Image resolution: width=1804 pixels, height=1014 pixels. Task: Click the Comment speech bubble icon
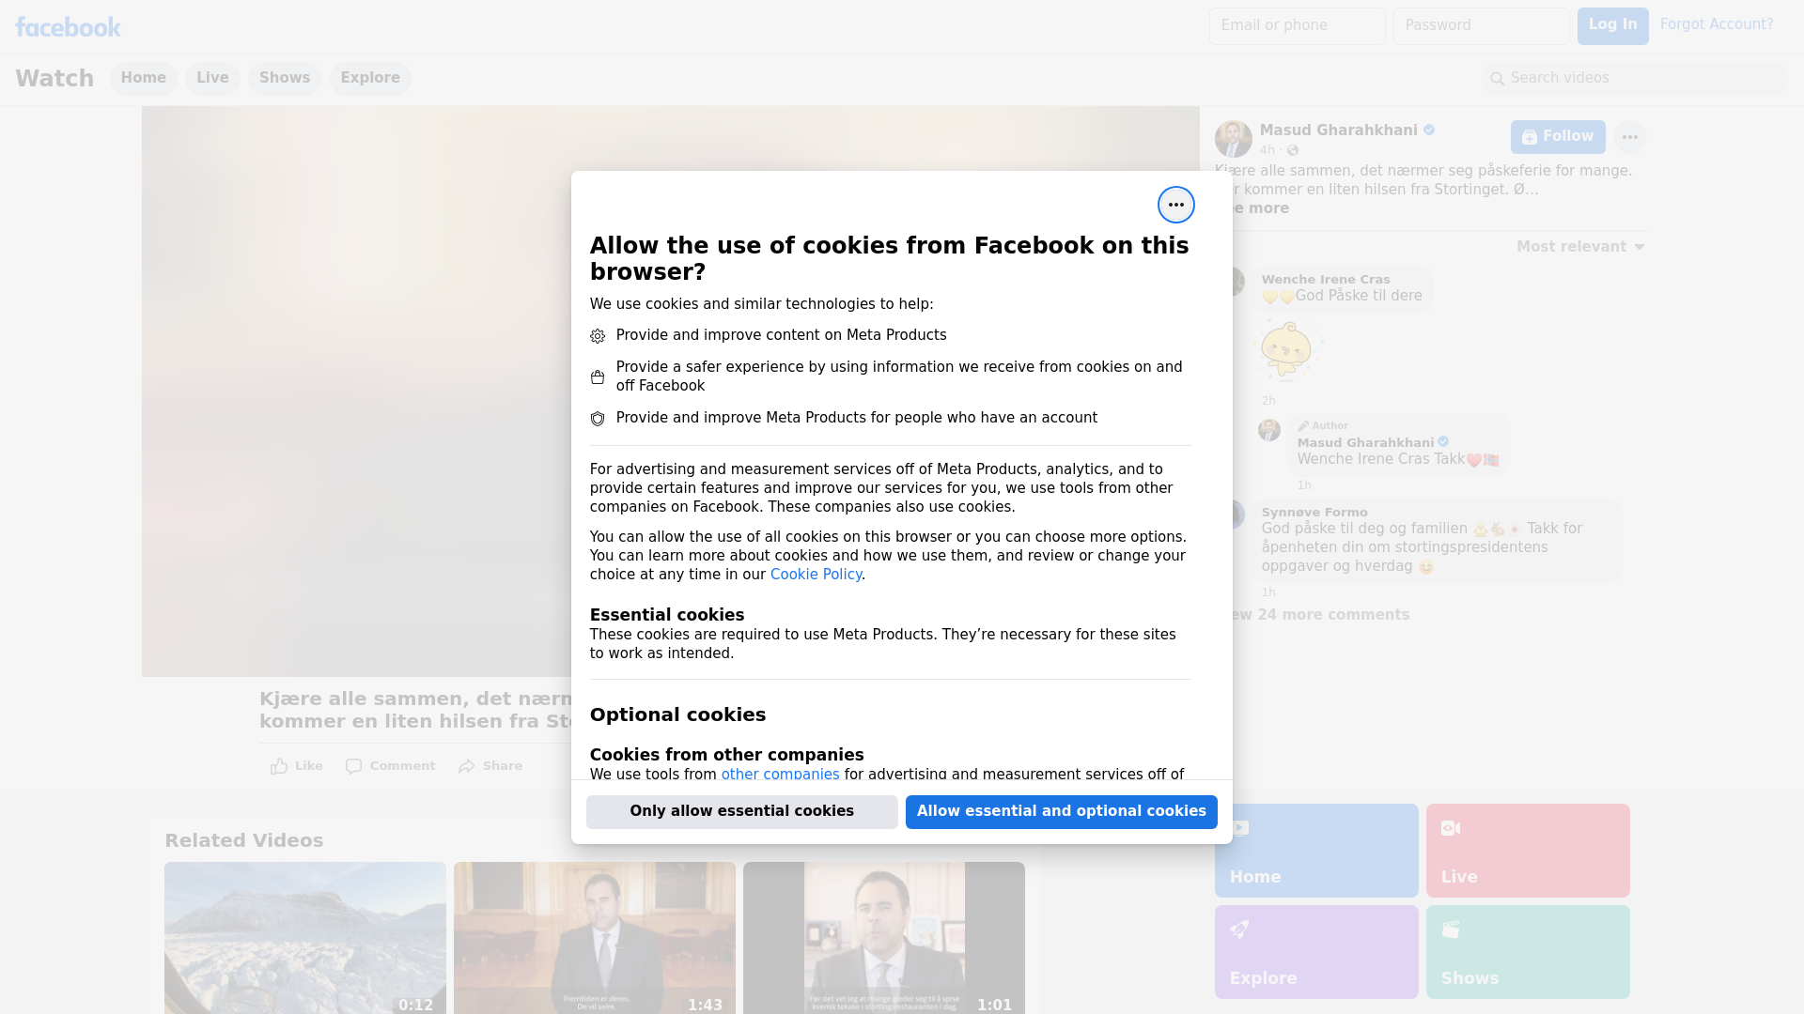(353, 766)
